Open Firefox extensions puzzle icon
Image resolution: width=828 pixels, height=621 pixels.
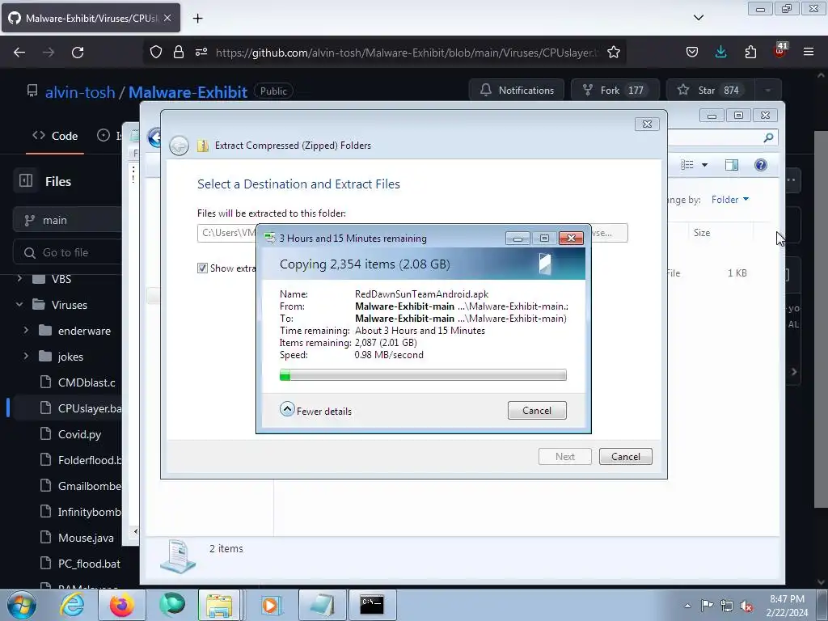click(750, 53)
